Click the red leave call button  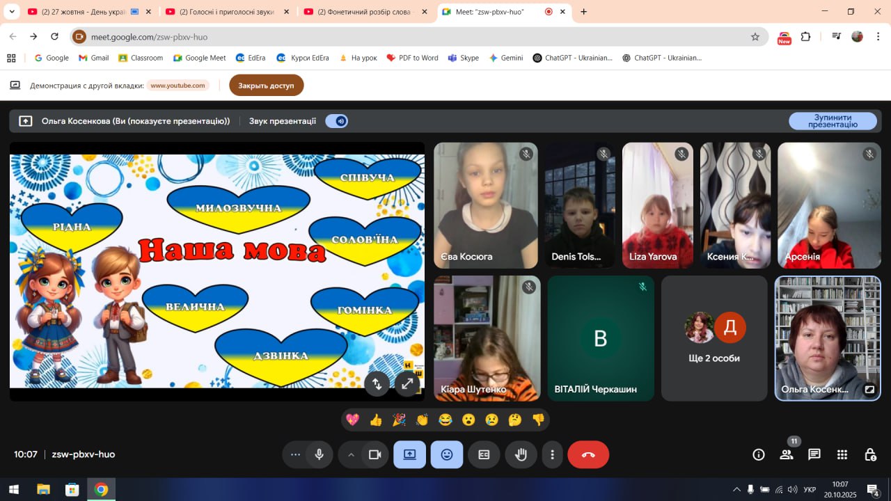(588, 454)
